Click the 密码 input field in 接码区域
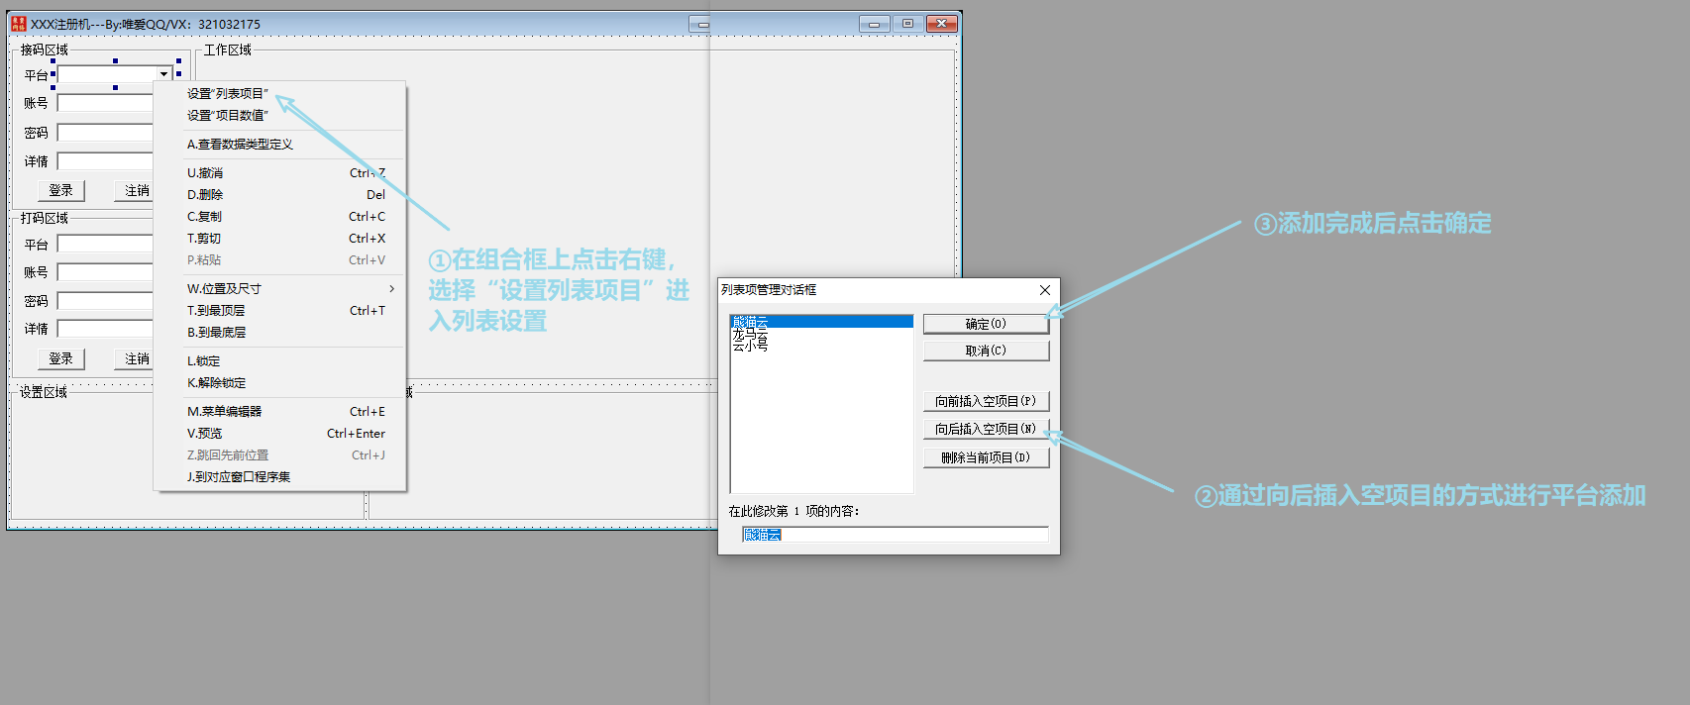Screen dimensions: 1690x705 105,133
